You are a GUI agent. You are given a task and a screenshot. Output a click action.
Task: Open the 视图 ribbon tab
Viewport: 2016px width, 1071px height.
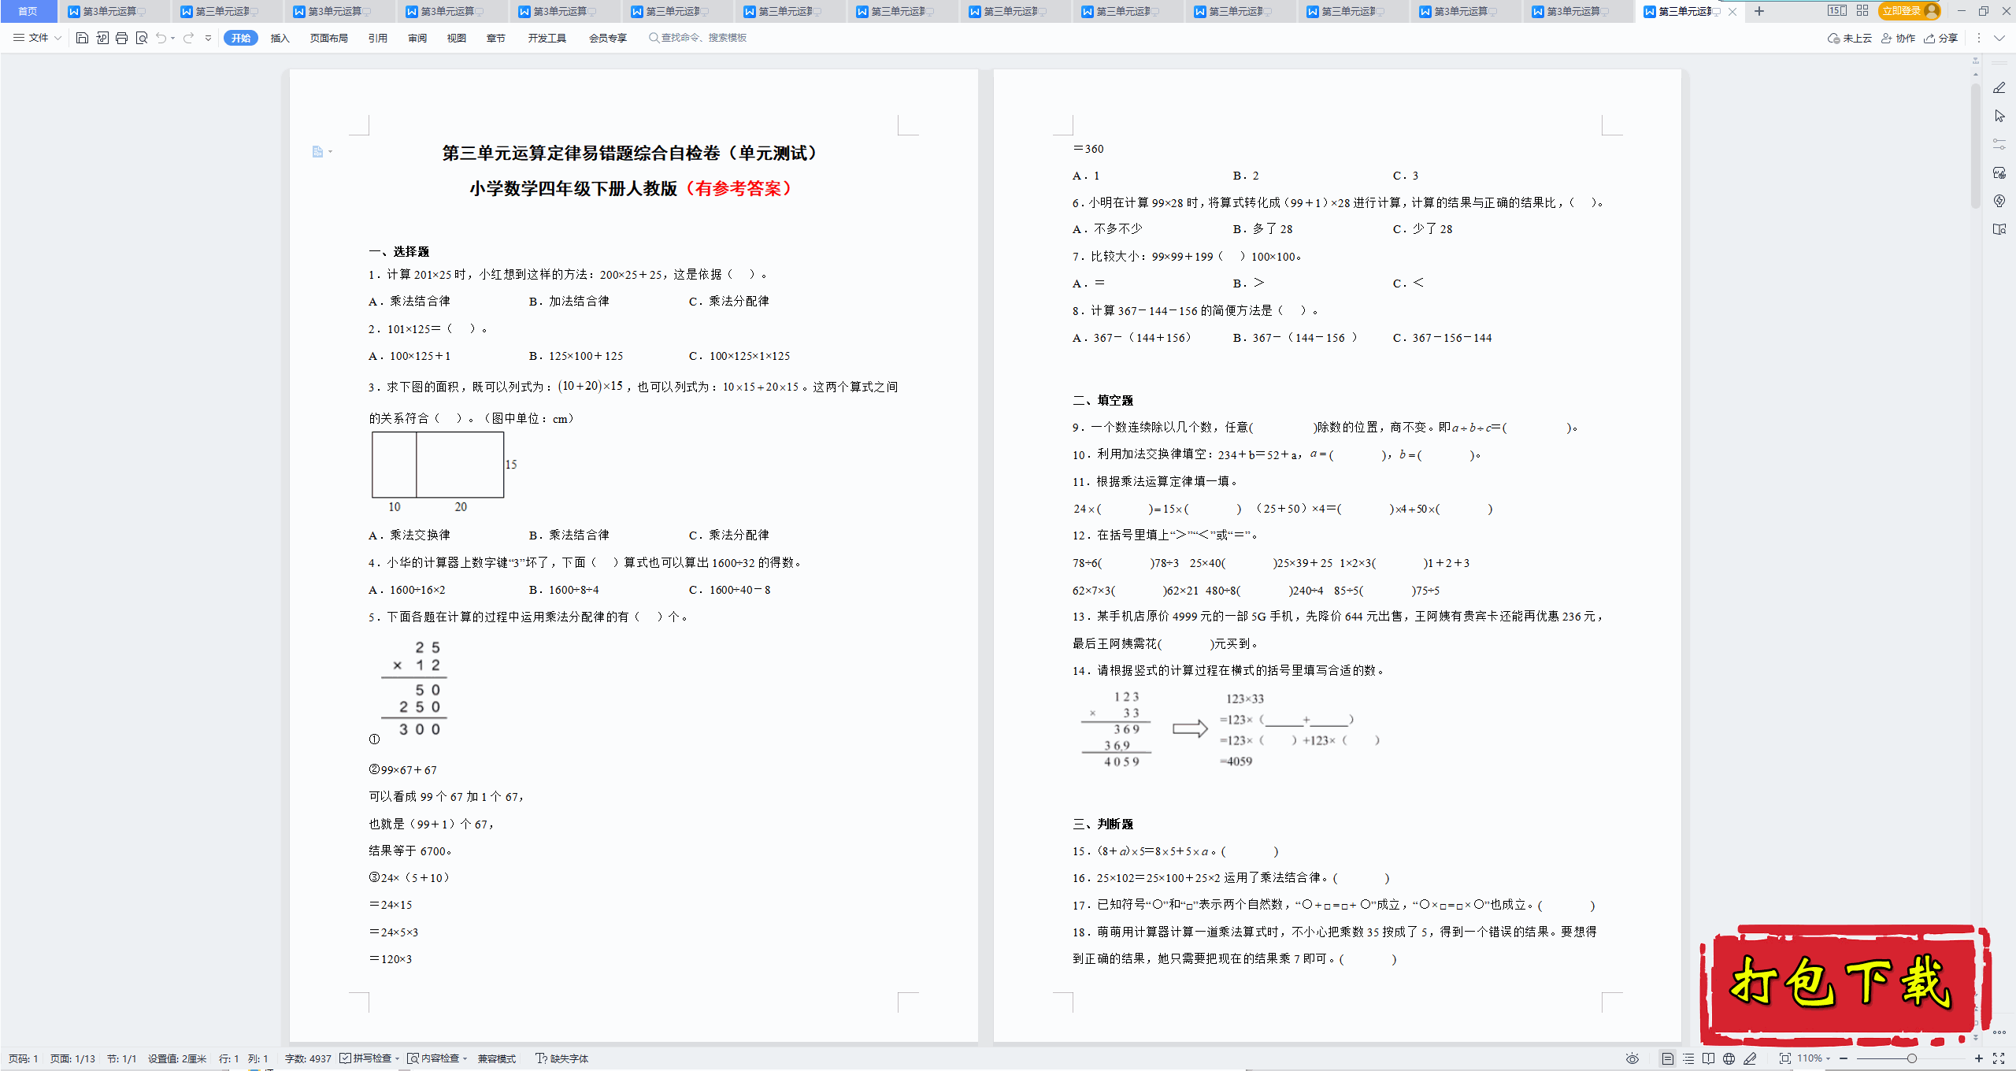coord(457,38)
